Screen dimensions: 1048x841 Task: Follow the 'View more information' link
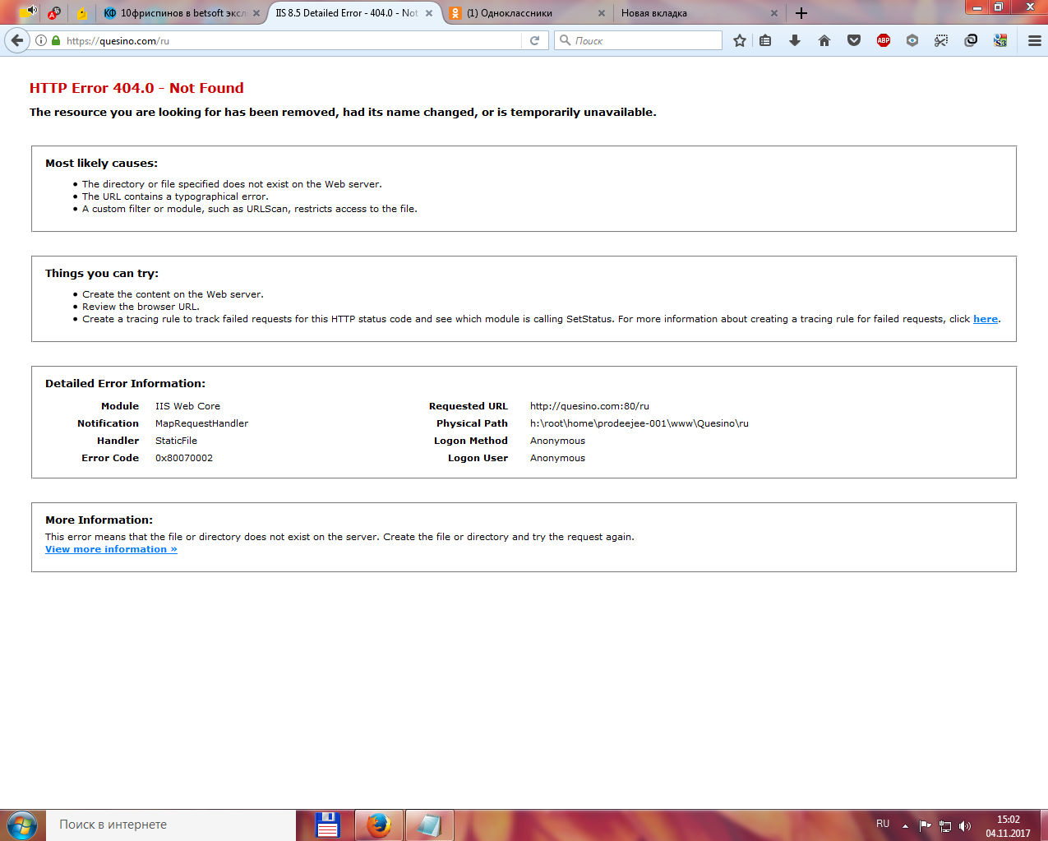pyautogui.click(x=111, y=549)
